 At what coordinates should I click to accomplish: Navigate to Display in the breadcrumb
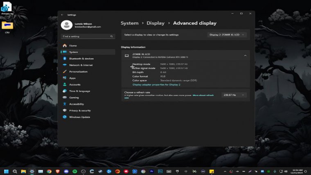pos(155,23)
